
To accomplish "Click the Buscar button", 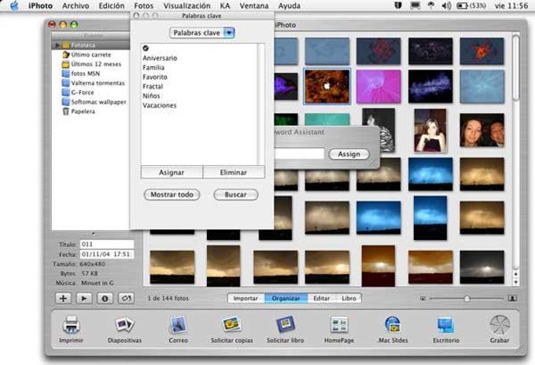I will [x=236, y=195].
